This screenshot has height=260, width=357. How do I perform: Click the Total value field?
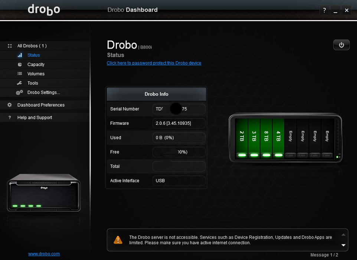click(179, 166)
